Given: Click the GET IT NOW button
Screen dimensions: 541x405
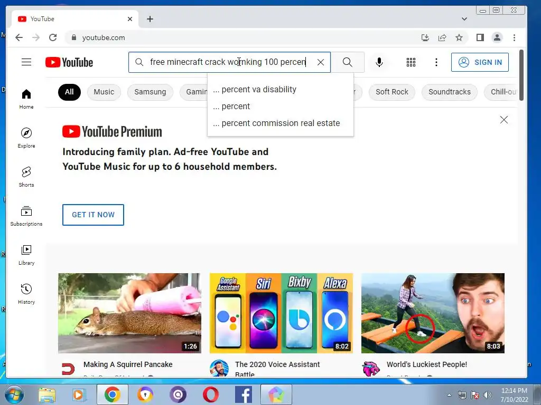Looking at the screenshot, I should [93, 215].
